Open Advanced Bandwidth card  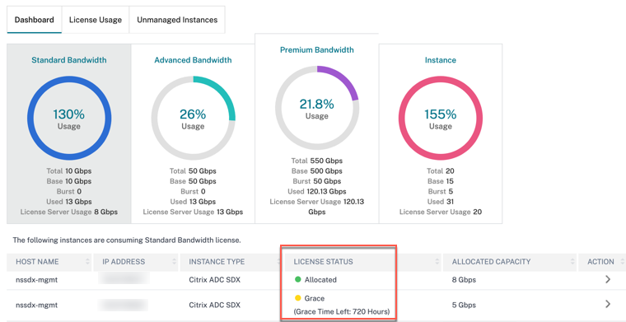pyautogui.click(x=193, y=133)
